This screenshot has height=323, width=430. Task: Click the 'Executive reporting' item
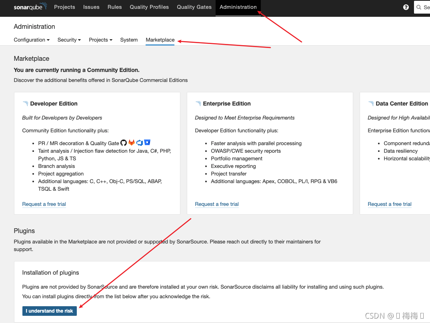point(233,166)
